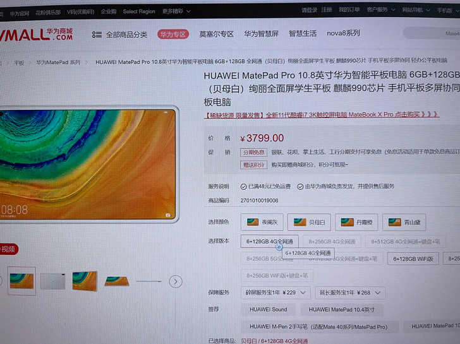
Task: Open the 全部商品分类 category menu icon
Action: [97, 34]
